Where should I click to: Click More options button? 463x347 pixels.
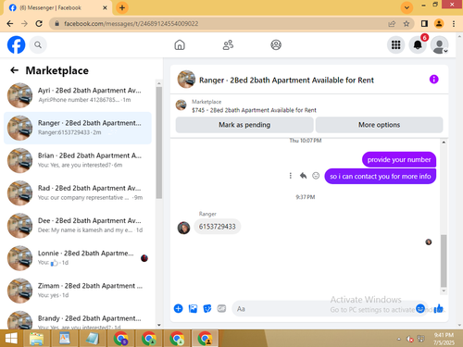[x=379, y=125]
